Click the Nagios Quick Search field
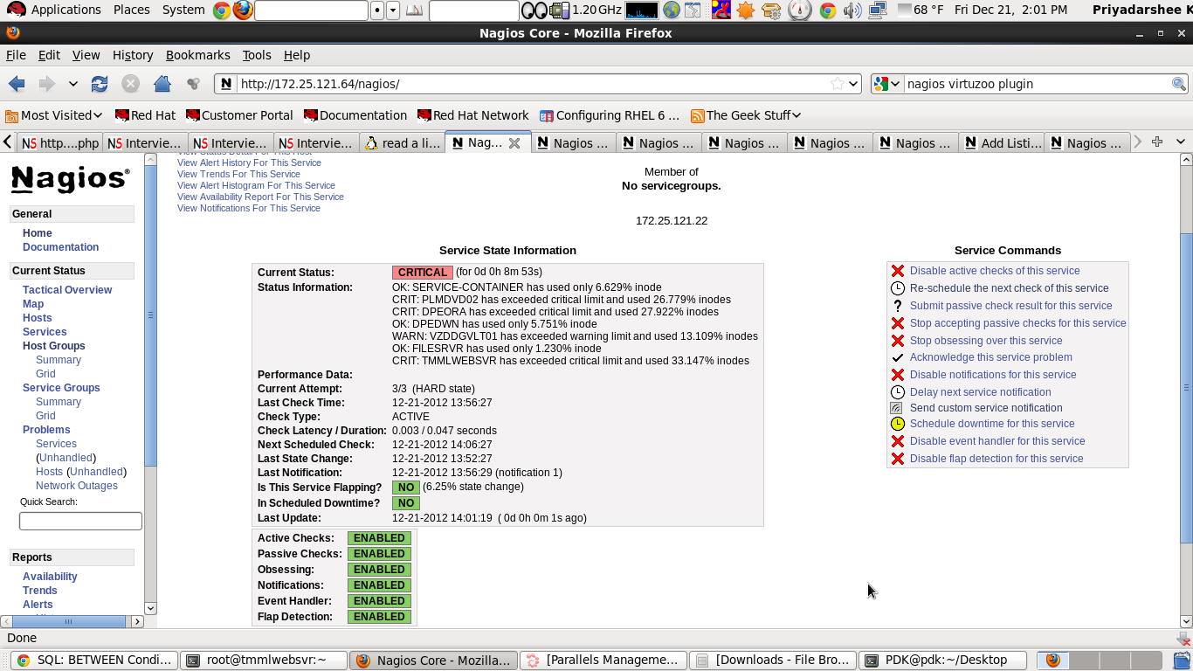The image size is (1193, 671). click(x=80, y=521)
